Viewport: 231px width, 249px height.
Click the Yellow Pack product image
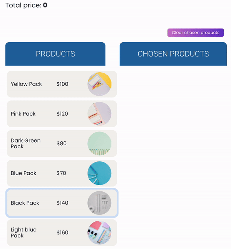point(99,84)
